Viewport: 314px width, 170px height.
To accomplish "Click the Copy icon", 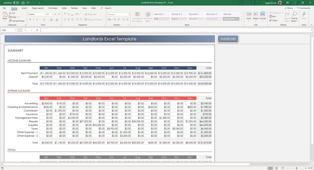I will pos(10,17).
